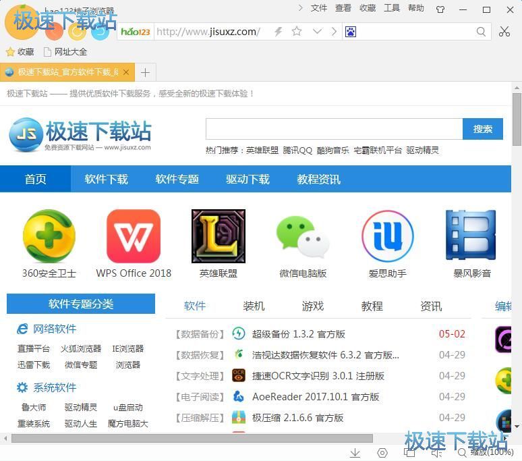Screen dimensions: 522x461
Task: Open the downloads icon in status bar
Action: tap(355, 453)
